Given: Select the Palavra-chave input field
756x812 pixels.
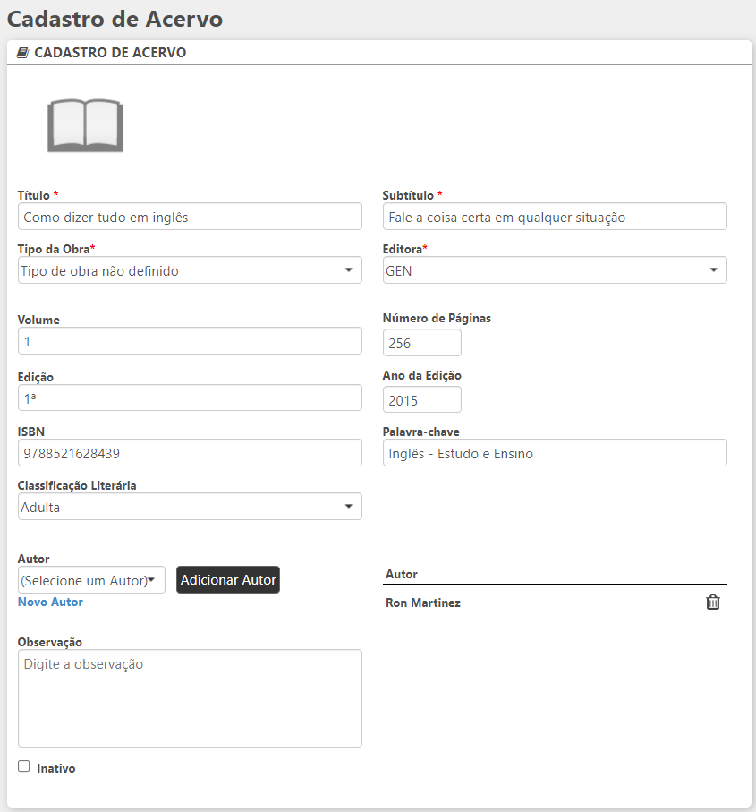Looking at the screenshot, I should click(555, 453).
